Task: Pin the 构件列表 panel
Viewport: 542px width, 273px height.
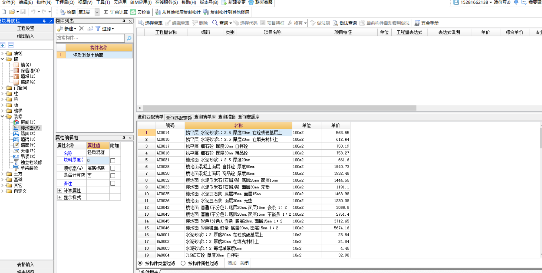Action: pyautogui.click(x=124, y=21)
